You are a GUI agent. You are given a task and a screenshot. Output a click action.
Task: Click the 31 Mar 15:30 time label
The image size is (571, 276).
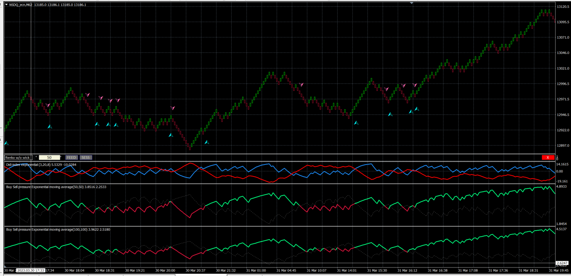pos(377,270)
